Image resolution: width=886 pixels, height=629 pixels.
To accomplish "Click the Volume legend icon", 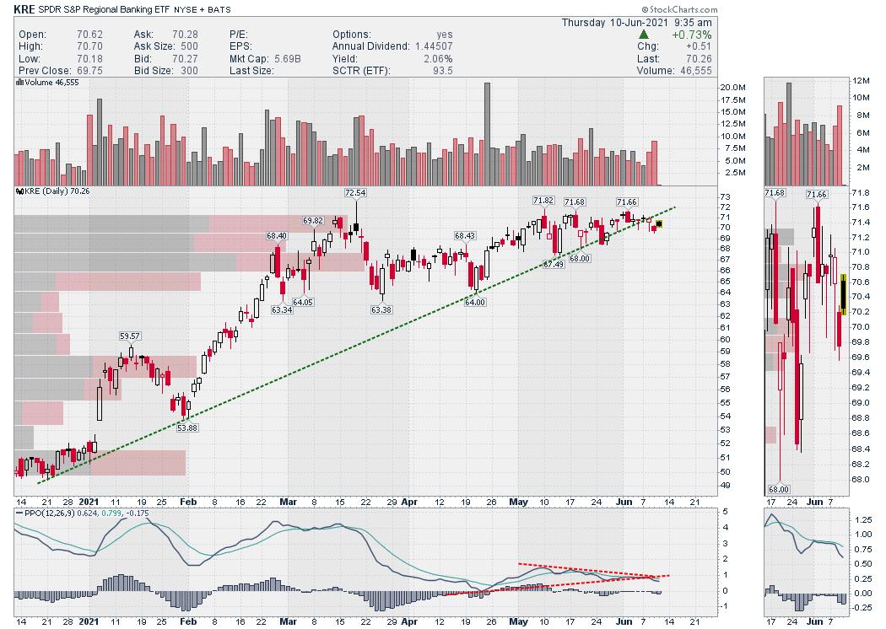I will tap(19, 83).
